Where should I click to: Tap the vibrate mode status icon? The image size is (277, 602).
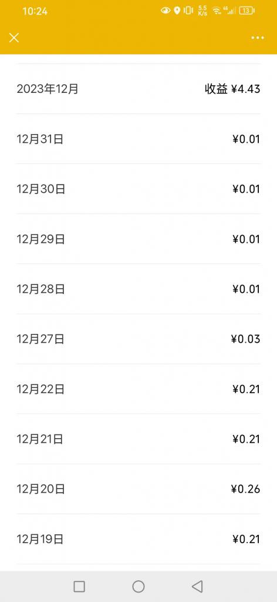188,11
